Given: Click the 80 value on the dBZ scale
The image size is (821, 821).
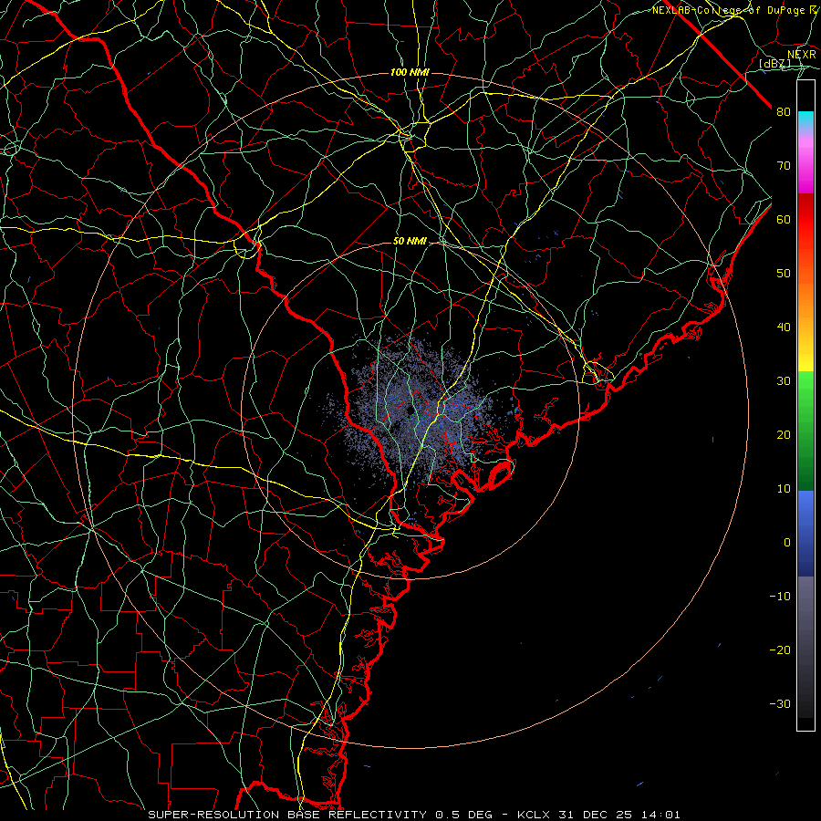Looking at the screenshot, I should tap(784, 112).
